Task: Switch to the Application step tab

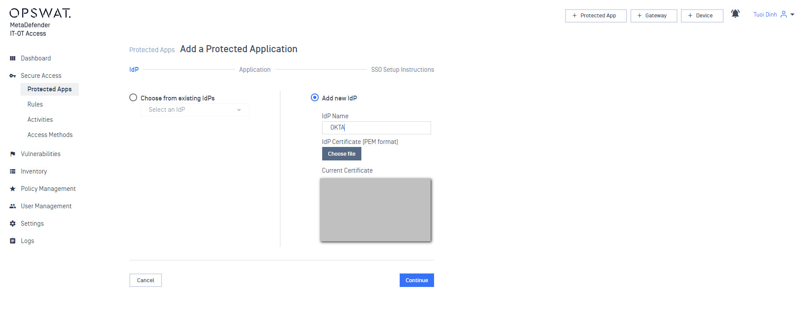Action: click(x=255, y=70)
